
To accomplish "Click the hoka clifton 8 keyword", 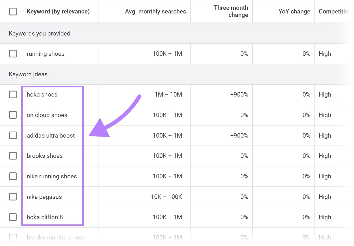I will coord(45,217).
